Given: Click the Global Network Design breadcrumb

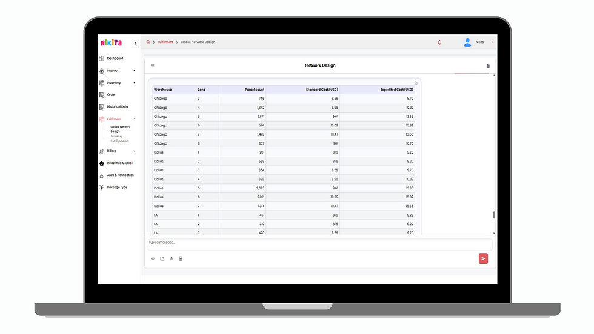Looking at the screenshot, I should coord(198,42).
